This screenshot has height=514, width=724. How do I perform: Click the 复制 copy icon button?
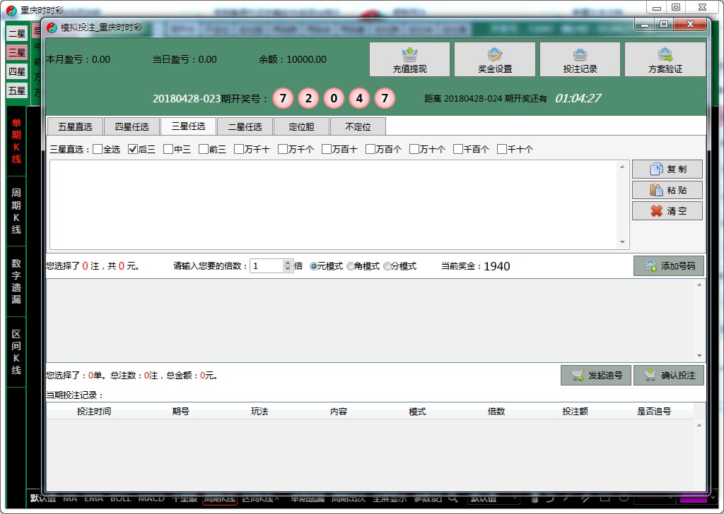click(667, 169)
